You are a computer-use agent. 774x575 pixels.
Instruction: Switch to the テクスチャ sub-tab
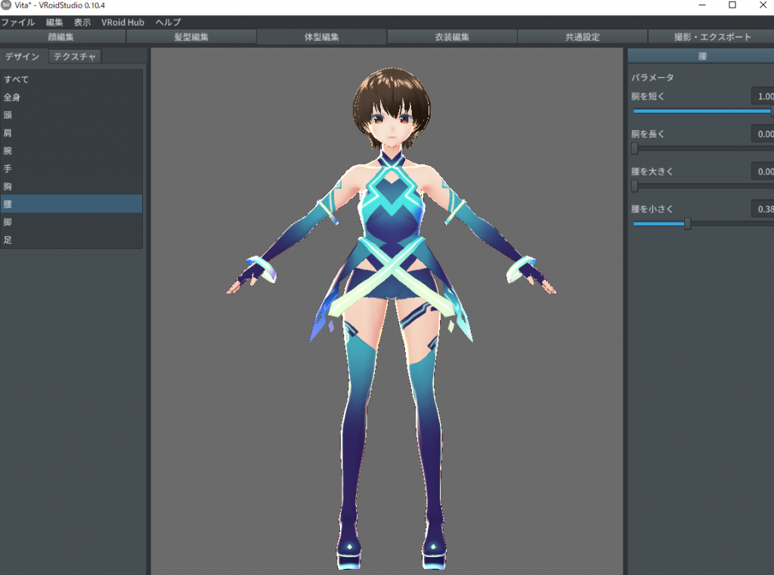[x=74, y=57]
